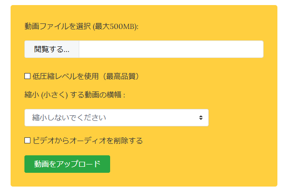Click the (最大500MB) size limit text
Screen dimensions: 288x193
pos(116,26)
